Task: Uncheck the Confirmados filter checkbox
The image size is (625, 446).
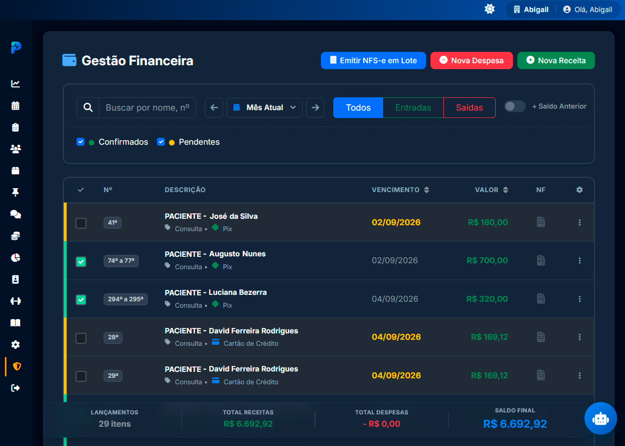Action: (80, 142)
